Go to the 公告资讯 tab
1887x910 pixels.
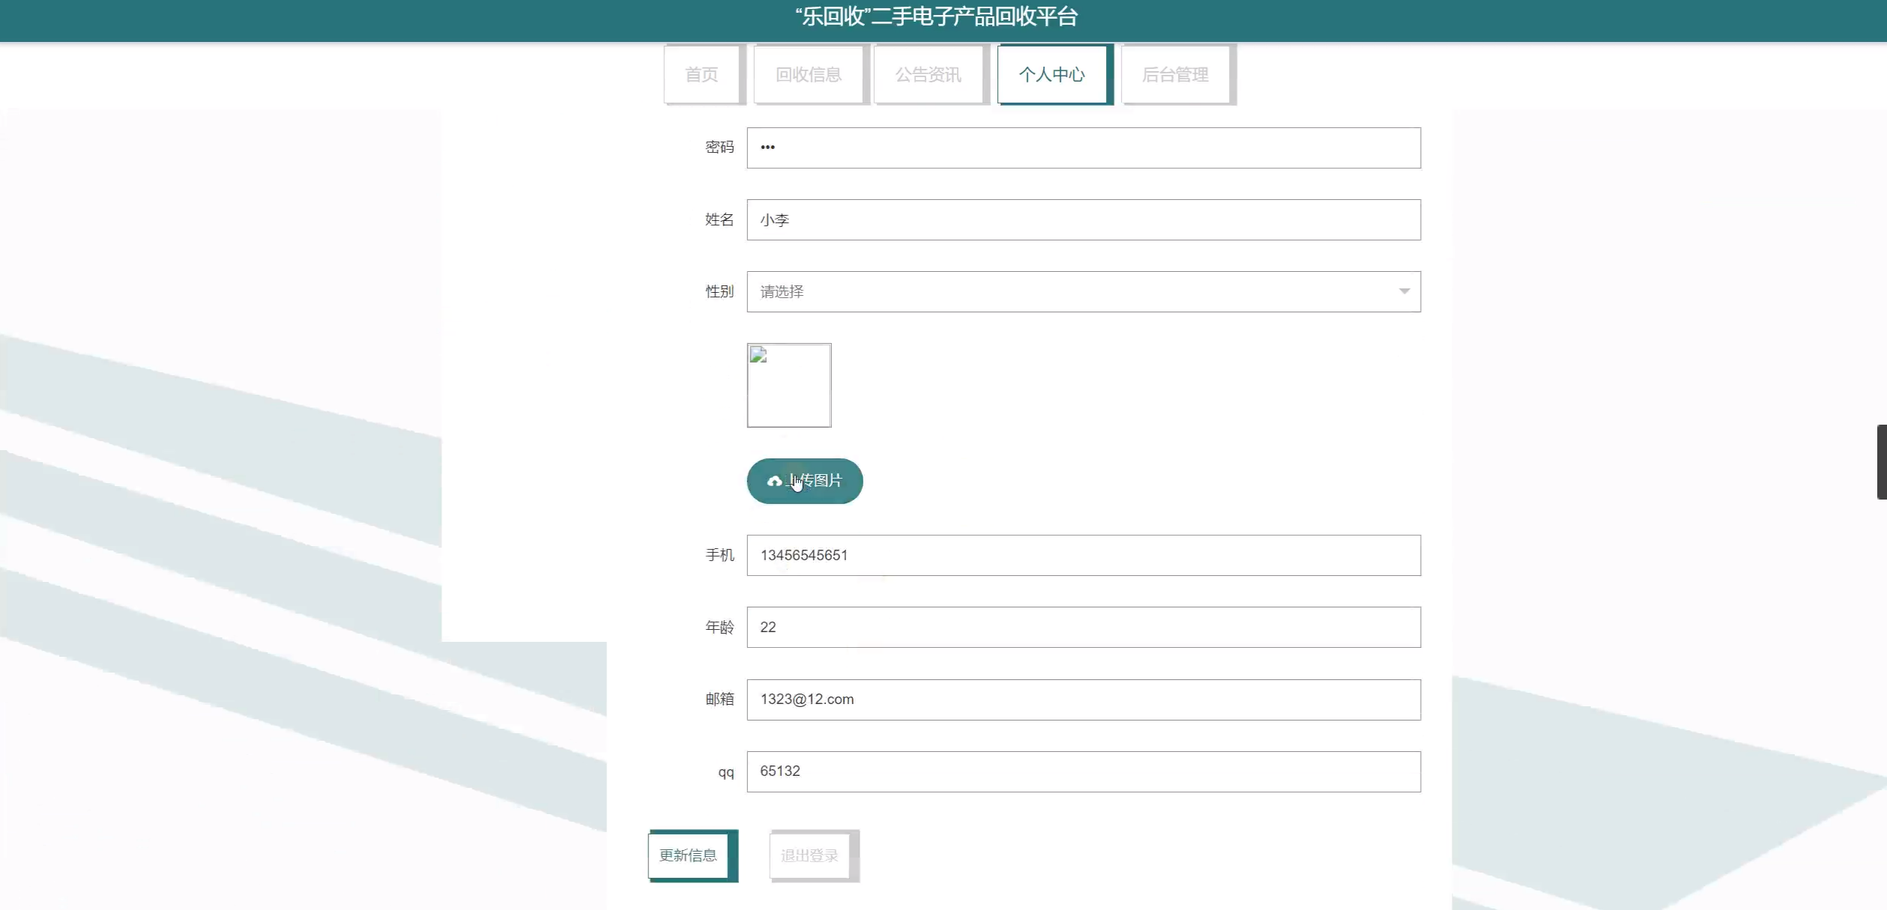[928, 74]
